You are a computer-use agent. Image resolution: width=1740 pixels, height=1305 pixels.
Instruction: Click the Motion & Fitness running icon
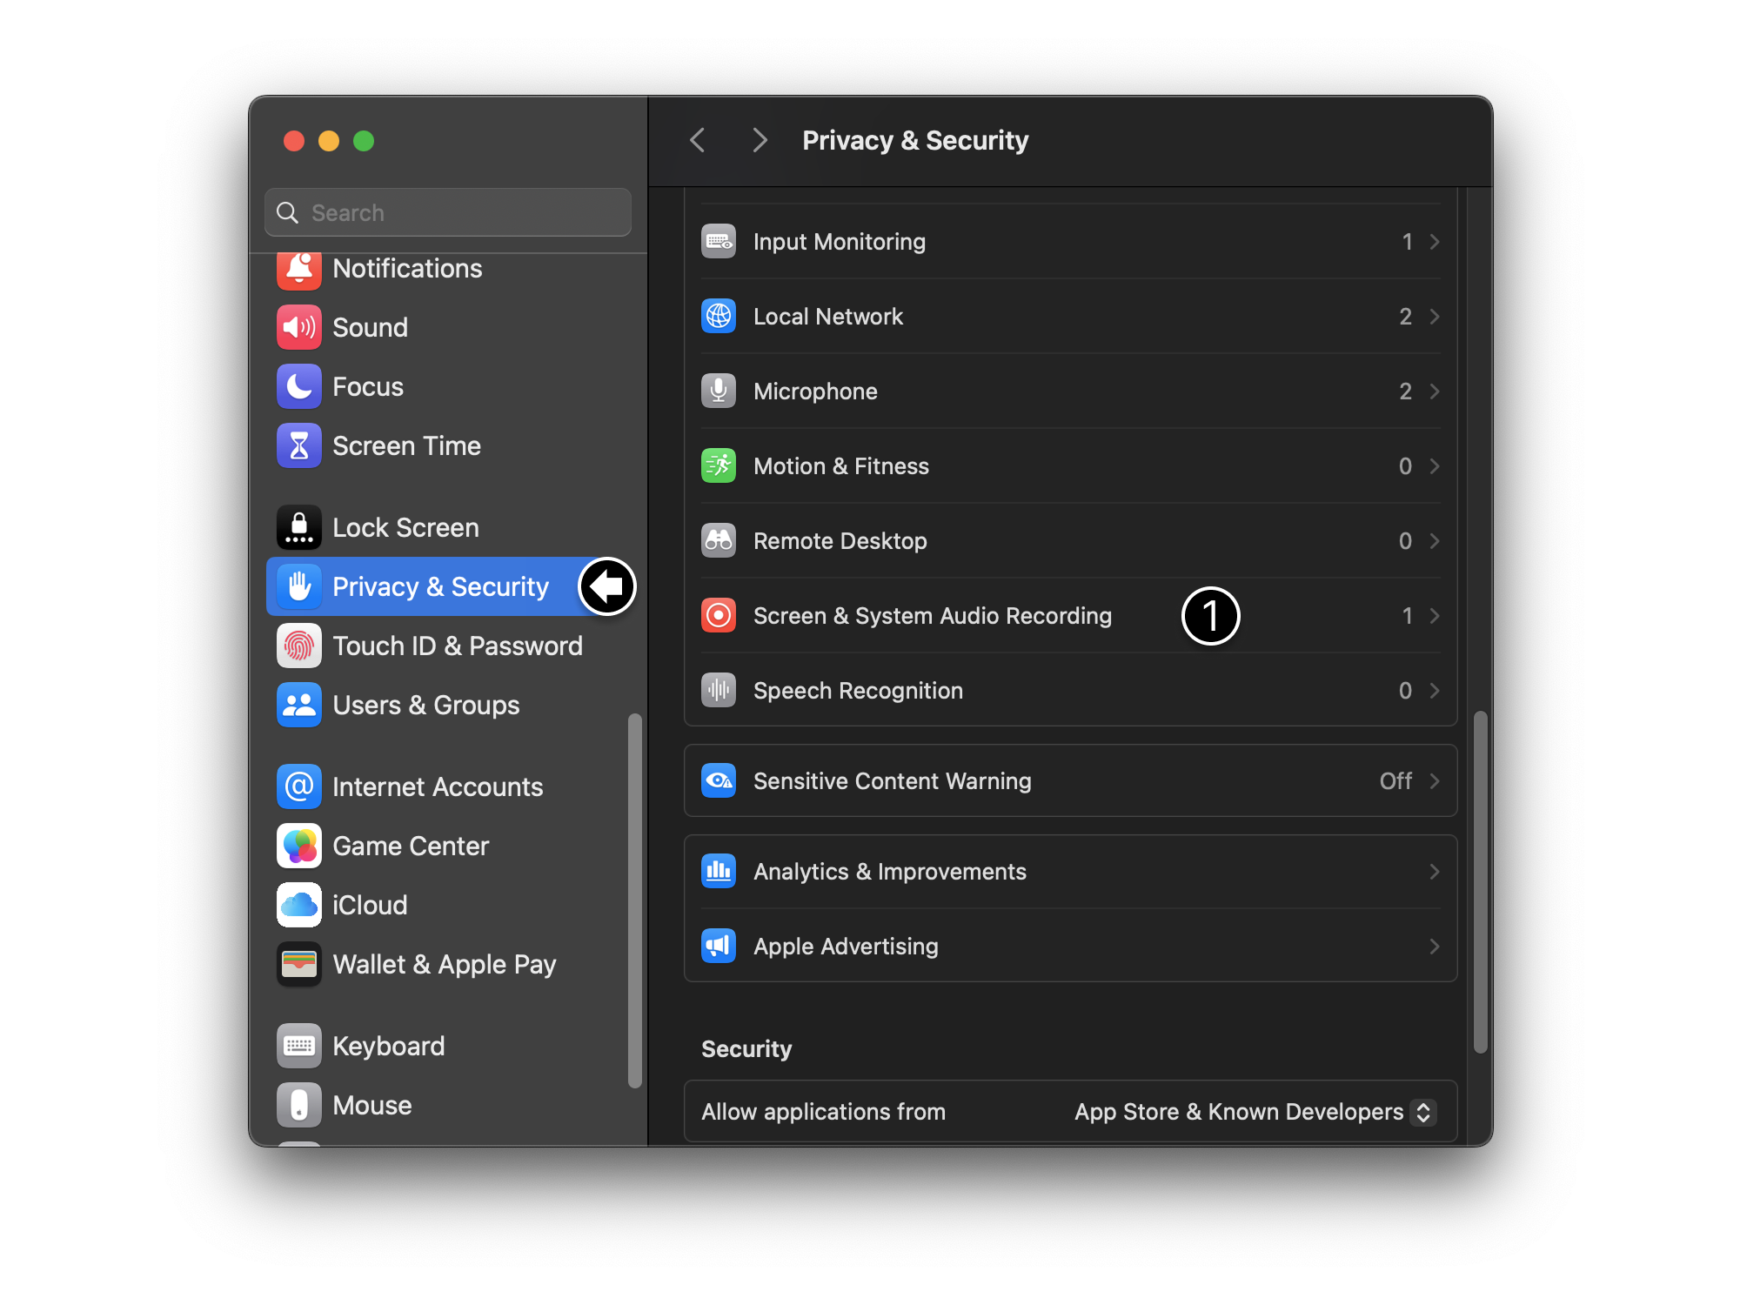719,465
